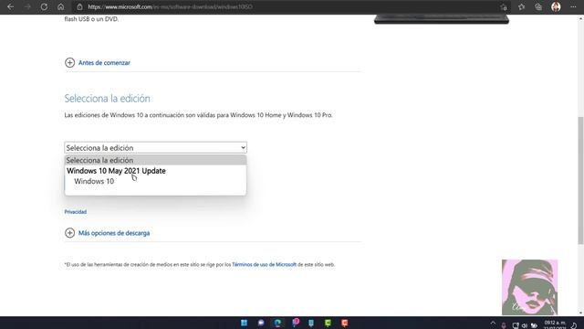Open the Chat app in taskbar
Viewport: 584px width, 329px height.
[261, 323]
